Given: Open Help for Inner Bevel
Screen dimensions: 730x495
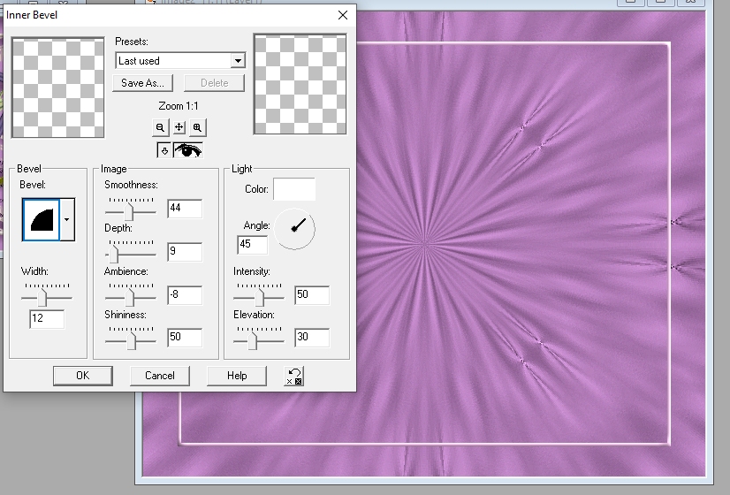Looking at the screenshot, I should [x=236, y=376].
